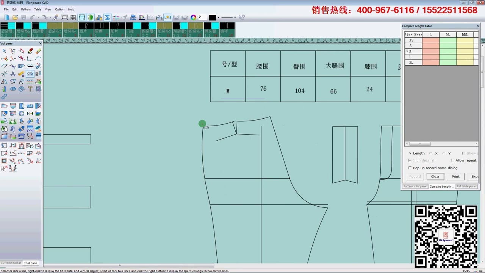Click the Open file folder icon
Screen dimensions: 485x273
click(15, 17)
